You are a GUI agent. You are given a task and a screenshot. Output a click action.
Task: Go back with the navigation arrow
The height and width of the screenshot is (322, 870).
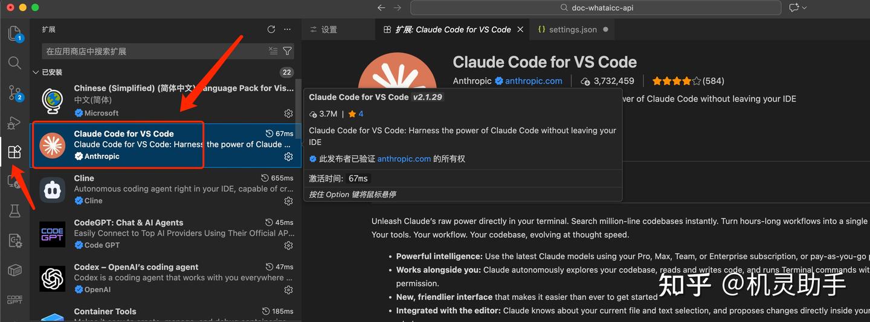(x=381, y=8)
